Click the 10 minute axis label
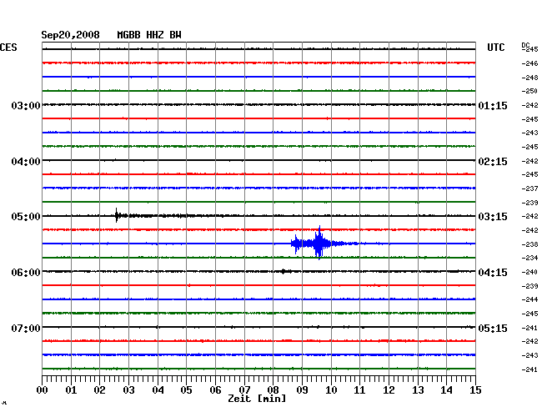 click(x=331, y=390)
